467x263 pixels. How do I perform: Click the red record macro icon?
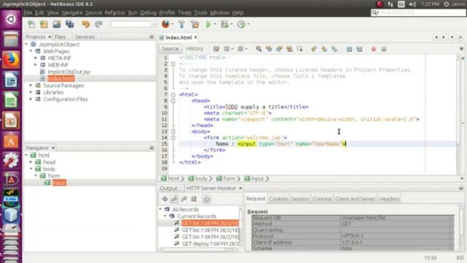(374, 49)
